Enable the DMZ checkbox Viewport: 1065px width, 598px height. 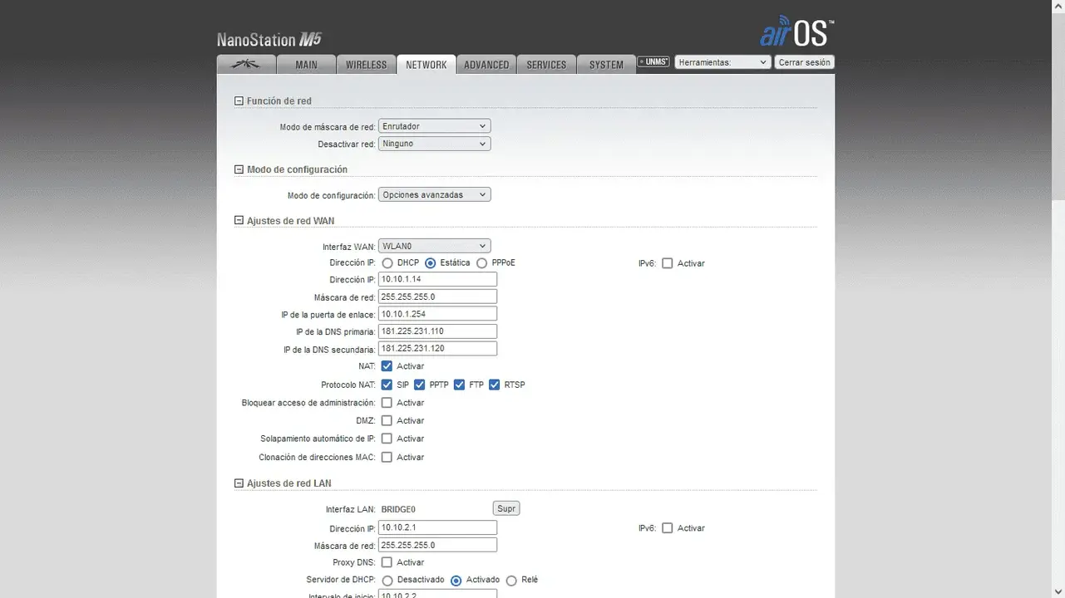tap(387, 421)
